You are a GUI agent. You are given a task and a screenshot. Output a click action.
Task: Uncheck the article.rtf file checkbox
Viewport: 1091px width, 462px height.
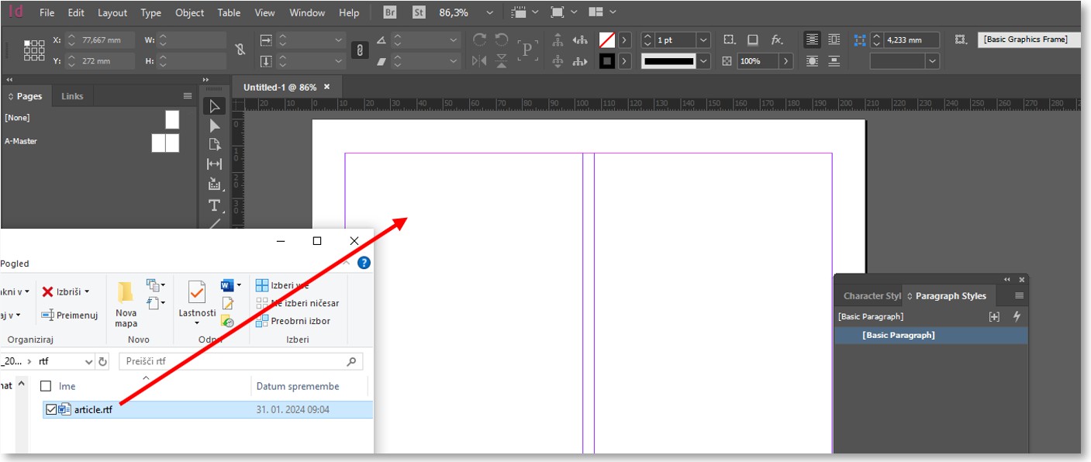[51, 409]
